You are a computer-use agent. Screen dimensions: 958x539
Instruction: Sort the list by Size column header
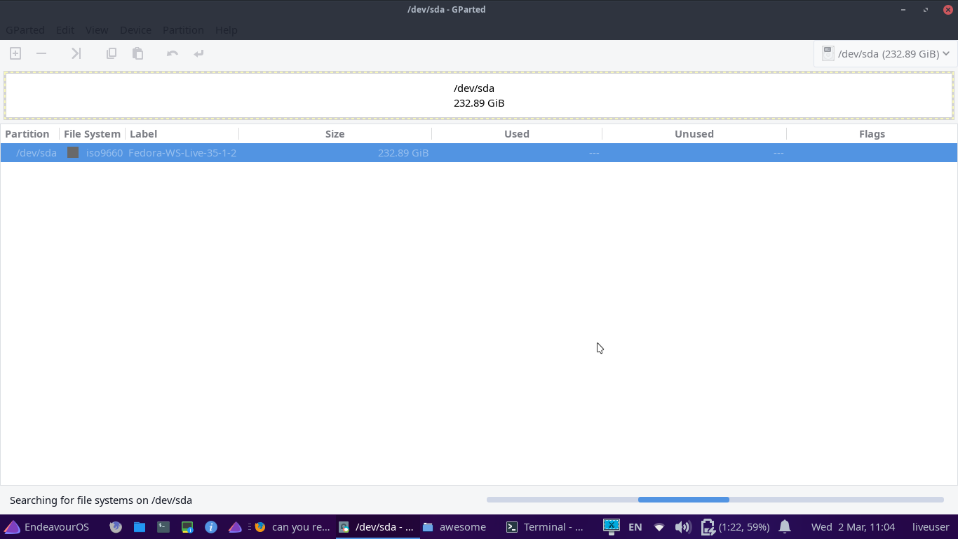(x=335, y=134)
